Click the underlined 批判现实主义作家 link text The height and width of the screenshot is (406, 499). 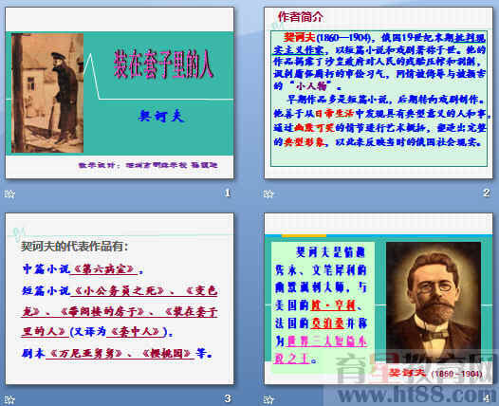point(379,45)
